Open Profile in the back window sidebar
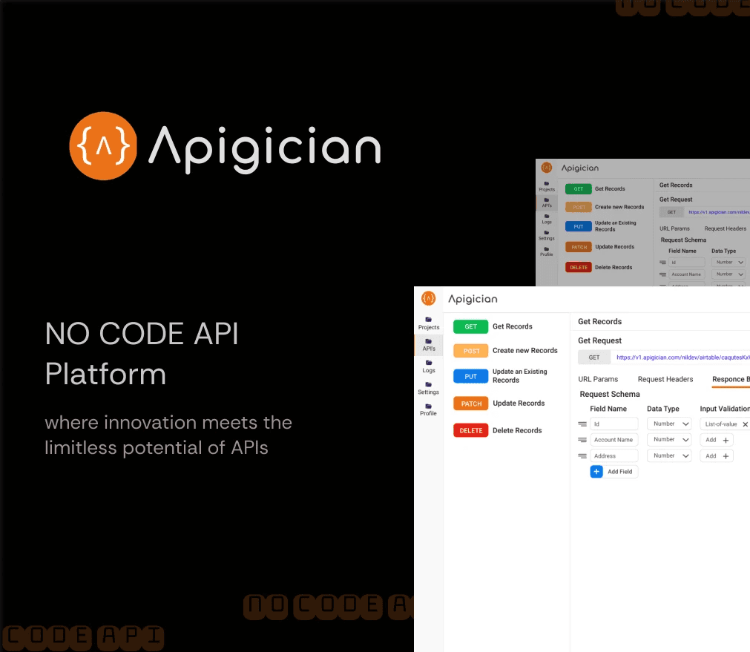Screen dimensions: 750x652 tap(547, 251)
